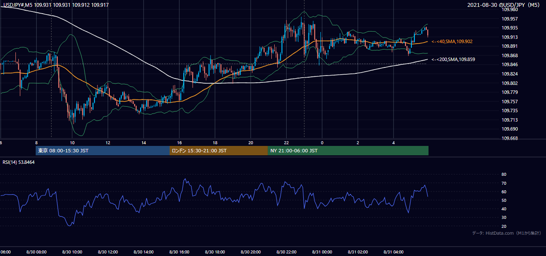Click the 8/30 22:00 time axis label

pyautogui.click(x=287, y=252)
